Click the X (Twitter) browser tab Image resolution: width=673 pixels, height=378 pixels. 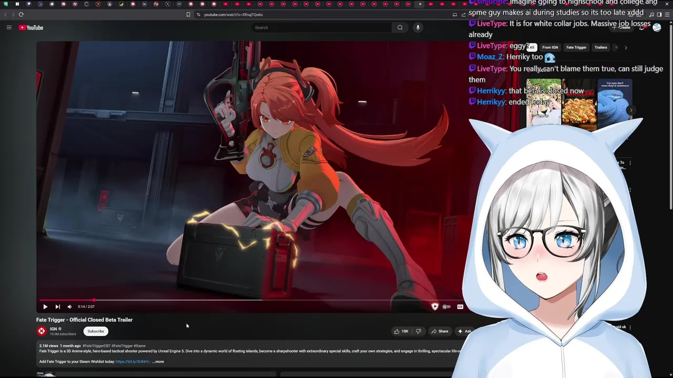tap(167, 4)
